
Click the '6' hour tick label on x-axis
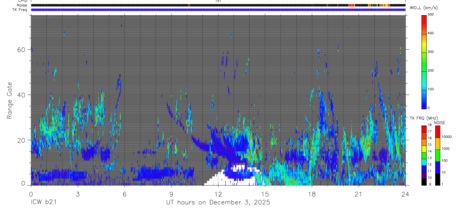point(124,194)
